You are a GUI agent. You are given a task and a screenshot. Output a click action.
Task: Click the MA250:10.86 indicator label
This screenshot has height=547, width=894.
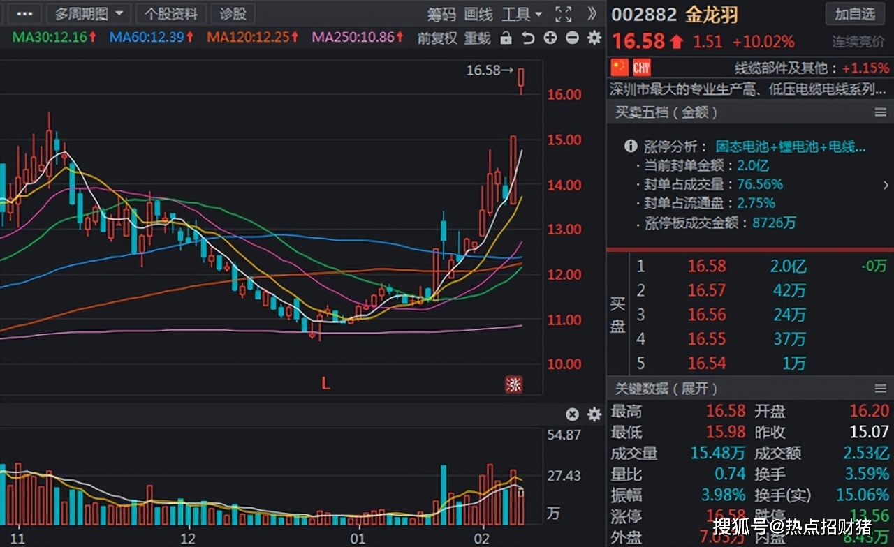coord(358,37)
